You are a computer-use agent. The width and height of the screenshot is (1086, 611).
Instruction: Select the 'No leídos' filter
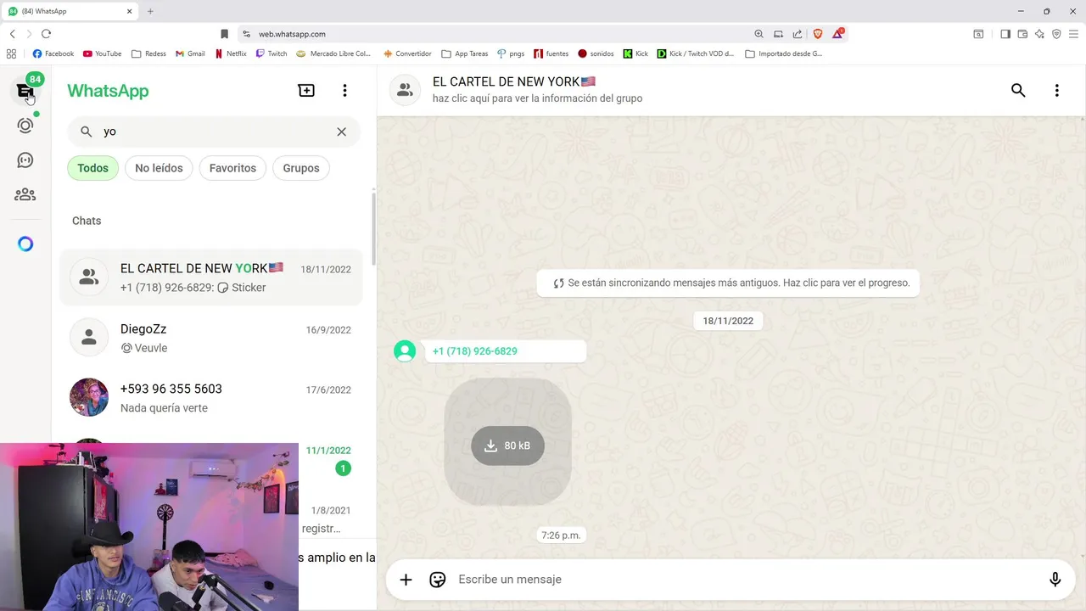[x=159, y=168]
